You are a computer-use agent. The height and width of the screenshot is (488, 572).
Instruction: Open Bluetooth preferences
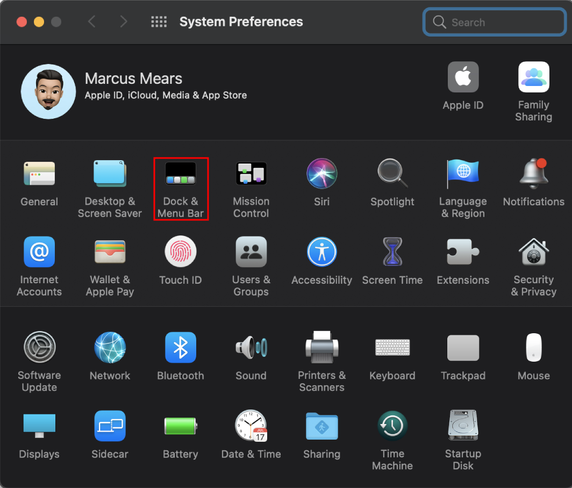point(181,347)
